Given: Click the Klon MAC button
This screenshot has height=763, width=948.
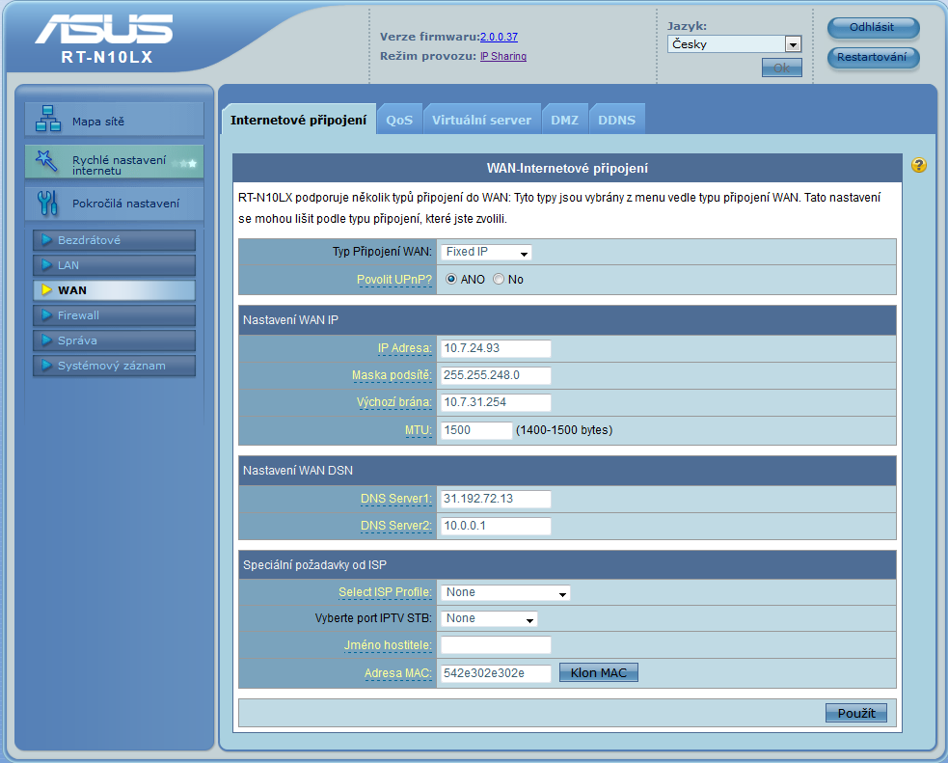Looking at the screenshot, I should (x=599, y=673).
